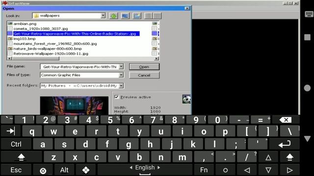Click the Cancel button
This screenshot has width=314, height=176.
coord(144,75)
